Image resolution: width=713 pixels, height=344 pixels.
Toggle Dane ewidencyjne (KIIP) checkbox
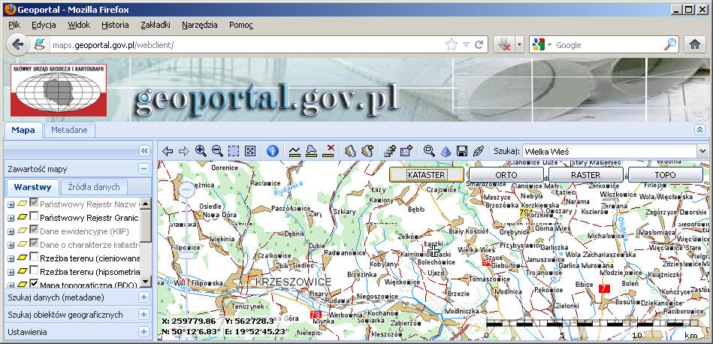[34, 231]
